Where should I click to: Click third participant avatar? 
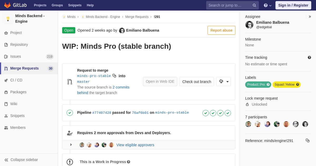click(x=267, y=124)
